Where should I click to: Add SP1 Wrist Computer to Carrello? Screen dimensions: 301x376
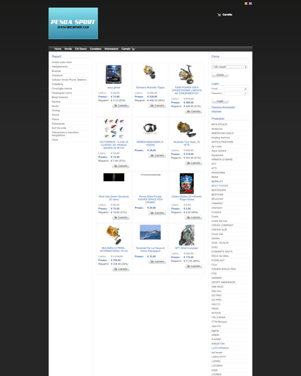point(193,266)
